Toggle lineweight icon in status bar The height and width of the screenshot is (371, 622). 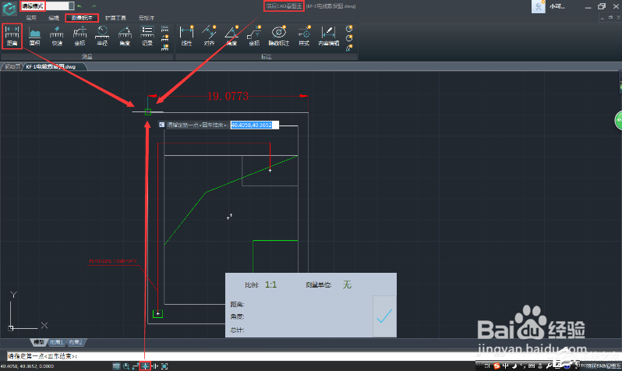(x=154, y=366)
